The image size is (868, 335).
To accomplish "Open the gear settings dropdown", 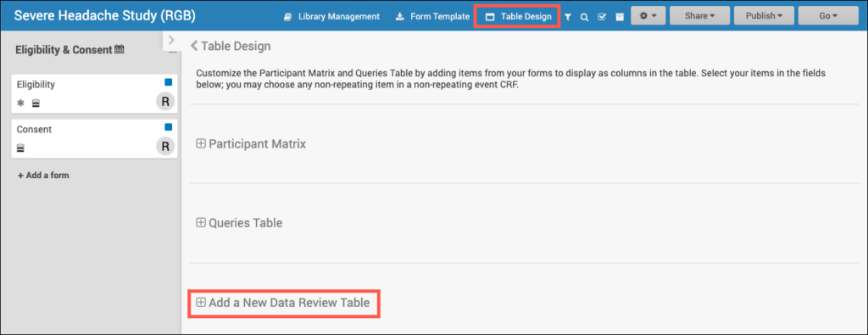I will point(648,16).
